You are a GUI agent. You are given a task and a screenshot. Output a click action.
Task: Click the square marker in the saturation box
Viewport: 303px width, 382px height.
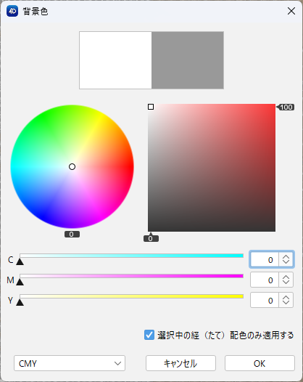151,107
